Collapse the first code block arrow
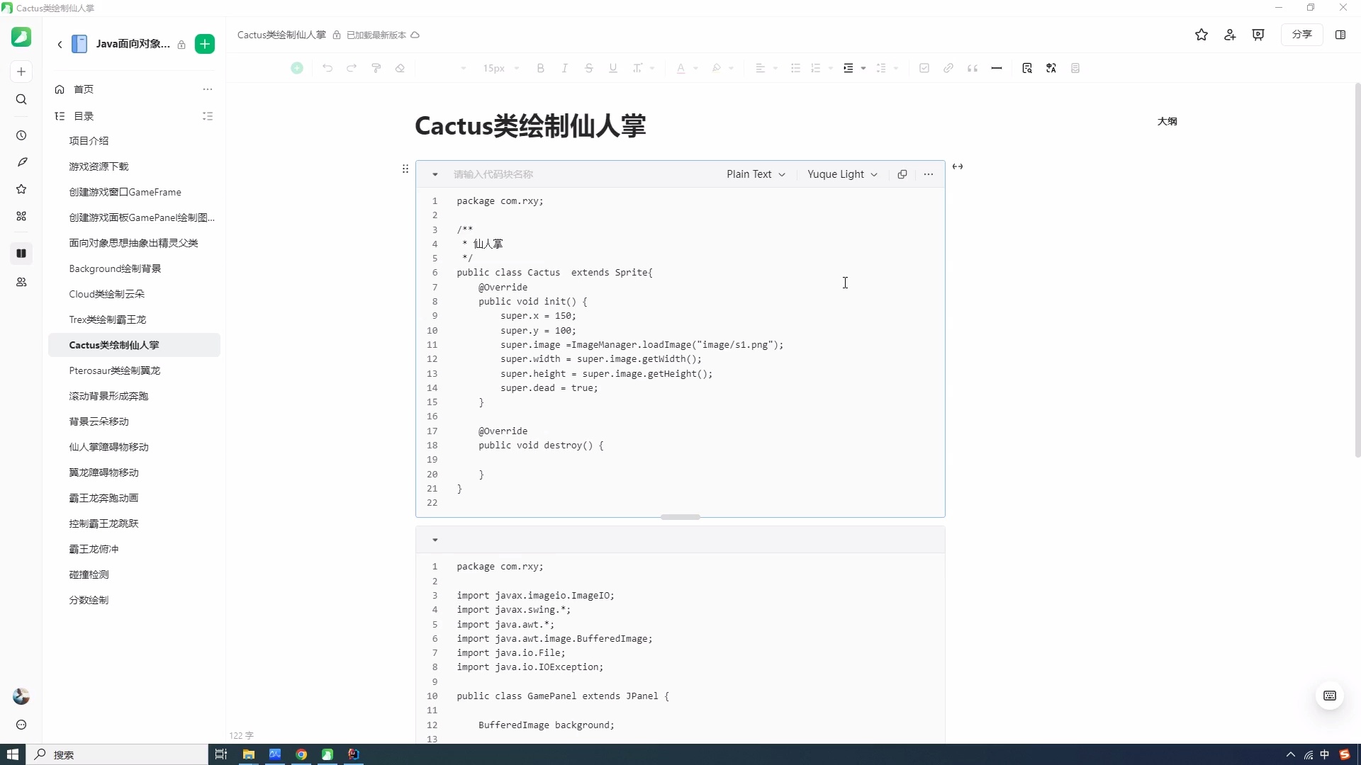Screen dimensions: 1361x765 point(435,174)
